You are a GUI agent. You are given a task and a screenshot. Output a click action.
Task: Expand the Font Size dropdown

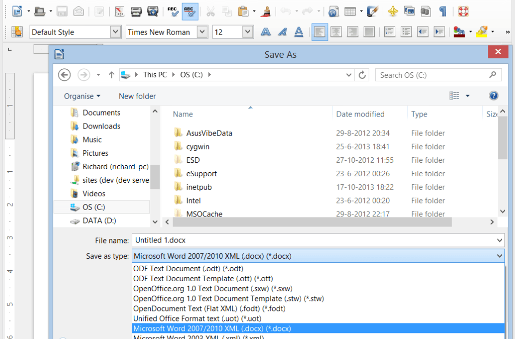coord(247,32)
